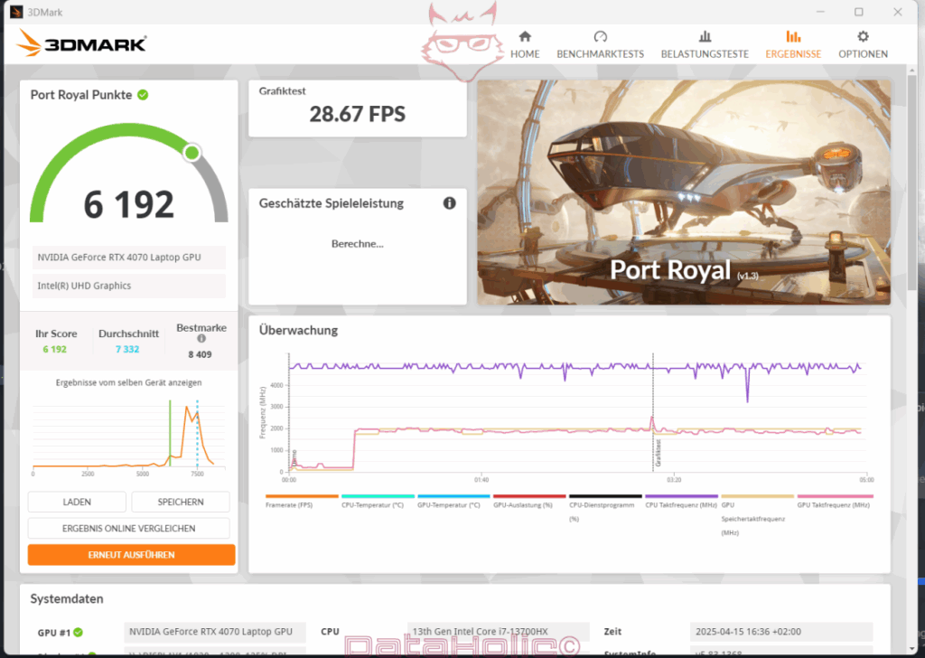Click the Durchschnitt value 7 332
This screenshot has width=925, height=658.
[127, 350]
